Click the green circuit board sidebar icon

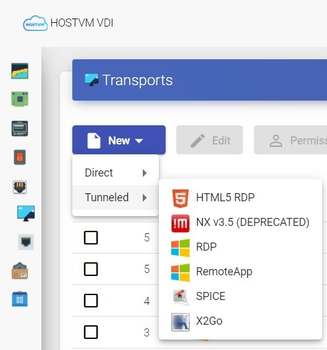20,99
